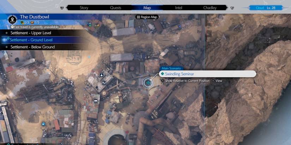The image size is (291, 145).
Task: Click the current-floor arrow cursor on Ground Level
Action: 5,40
